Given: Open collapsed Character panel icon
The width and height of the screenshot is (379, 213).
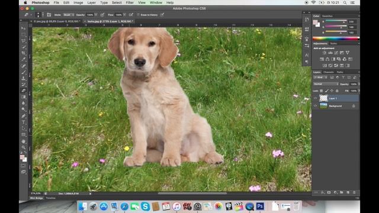Looking at the screenshot, I should point(307,55).
